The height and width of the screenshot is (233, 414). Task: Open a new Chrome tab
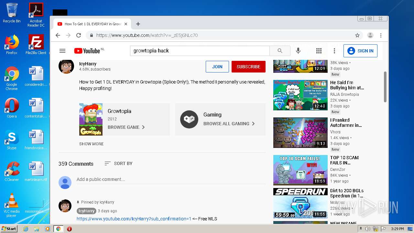(138, 24)
